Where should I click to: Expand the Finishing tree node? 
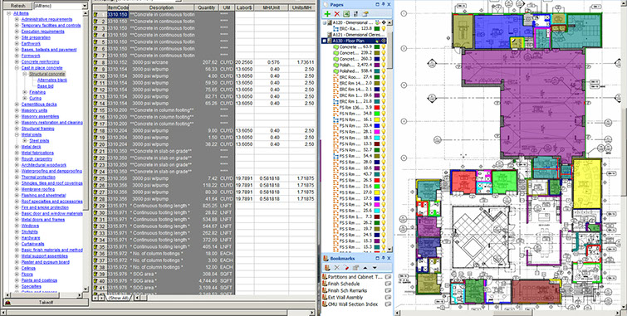click(25, 92)
